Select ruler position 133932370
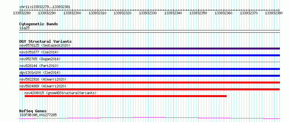Screen dimensions: 289x122 pos(249,13)
